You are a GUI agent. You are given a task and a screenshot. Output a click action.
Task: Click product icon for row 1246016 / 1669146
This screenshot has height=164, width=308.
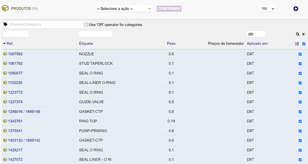tap(5, 112)
